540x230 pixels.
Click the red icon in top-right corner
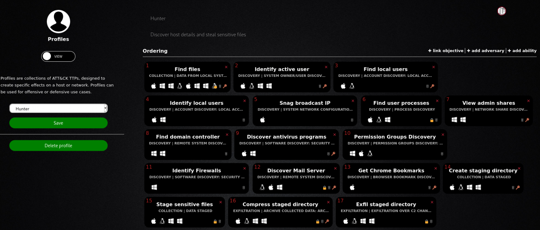tap(502, 11)
